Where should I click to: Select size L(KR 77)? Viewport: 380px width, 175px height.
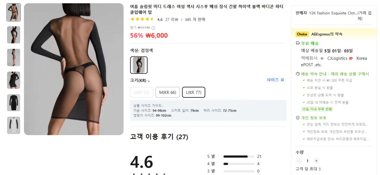(194, 92)
